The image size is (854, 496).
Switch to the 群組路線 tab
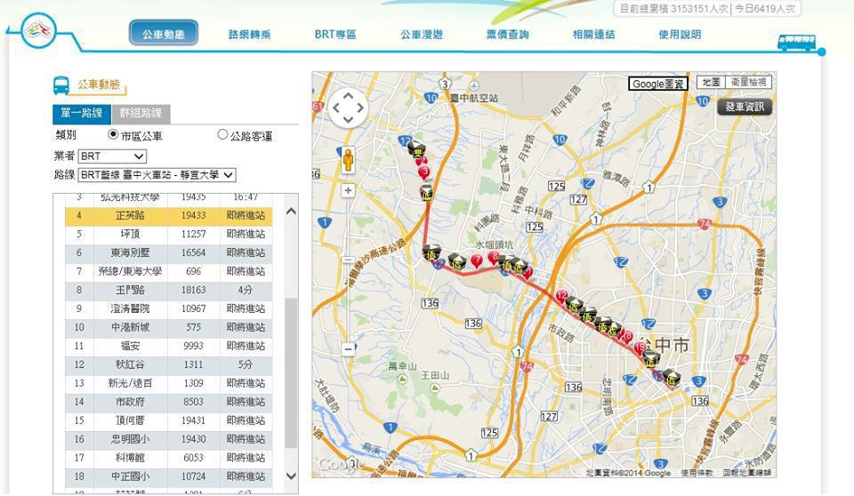point(141,114)
